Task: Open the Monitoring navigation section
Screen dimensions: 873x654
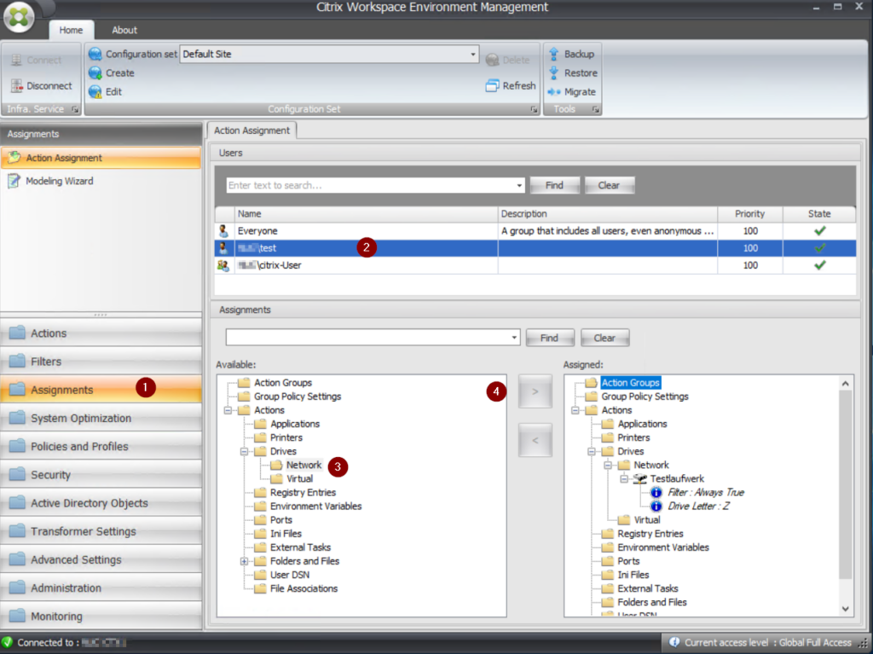Action: click(101, 616)
